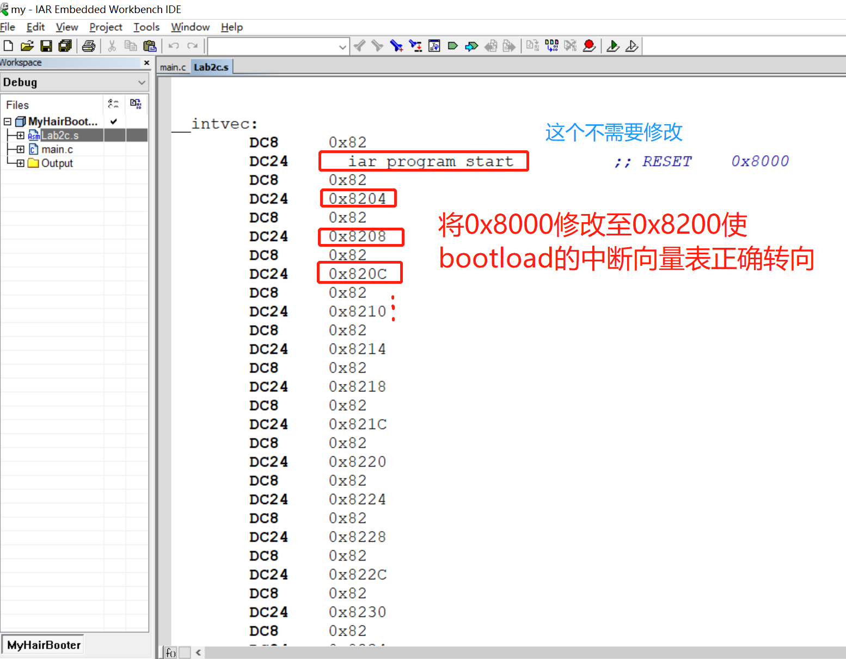This screenshot has width=846, height=659.
Task: Click the Go To line icon
Action: pyautogui.click(x=434, y=46)
